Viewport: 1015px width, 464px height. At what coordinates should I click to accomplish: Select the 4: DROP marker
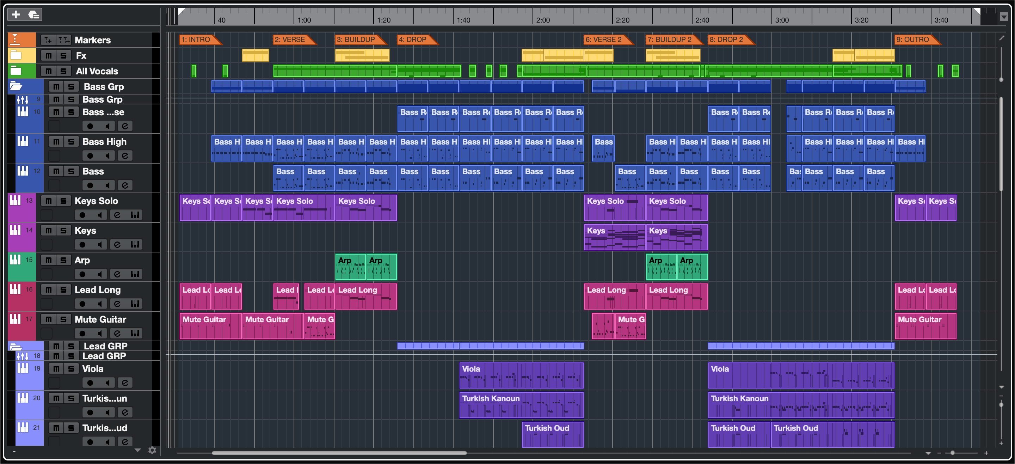414,39
